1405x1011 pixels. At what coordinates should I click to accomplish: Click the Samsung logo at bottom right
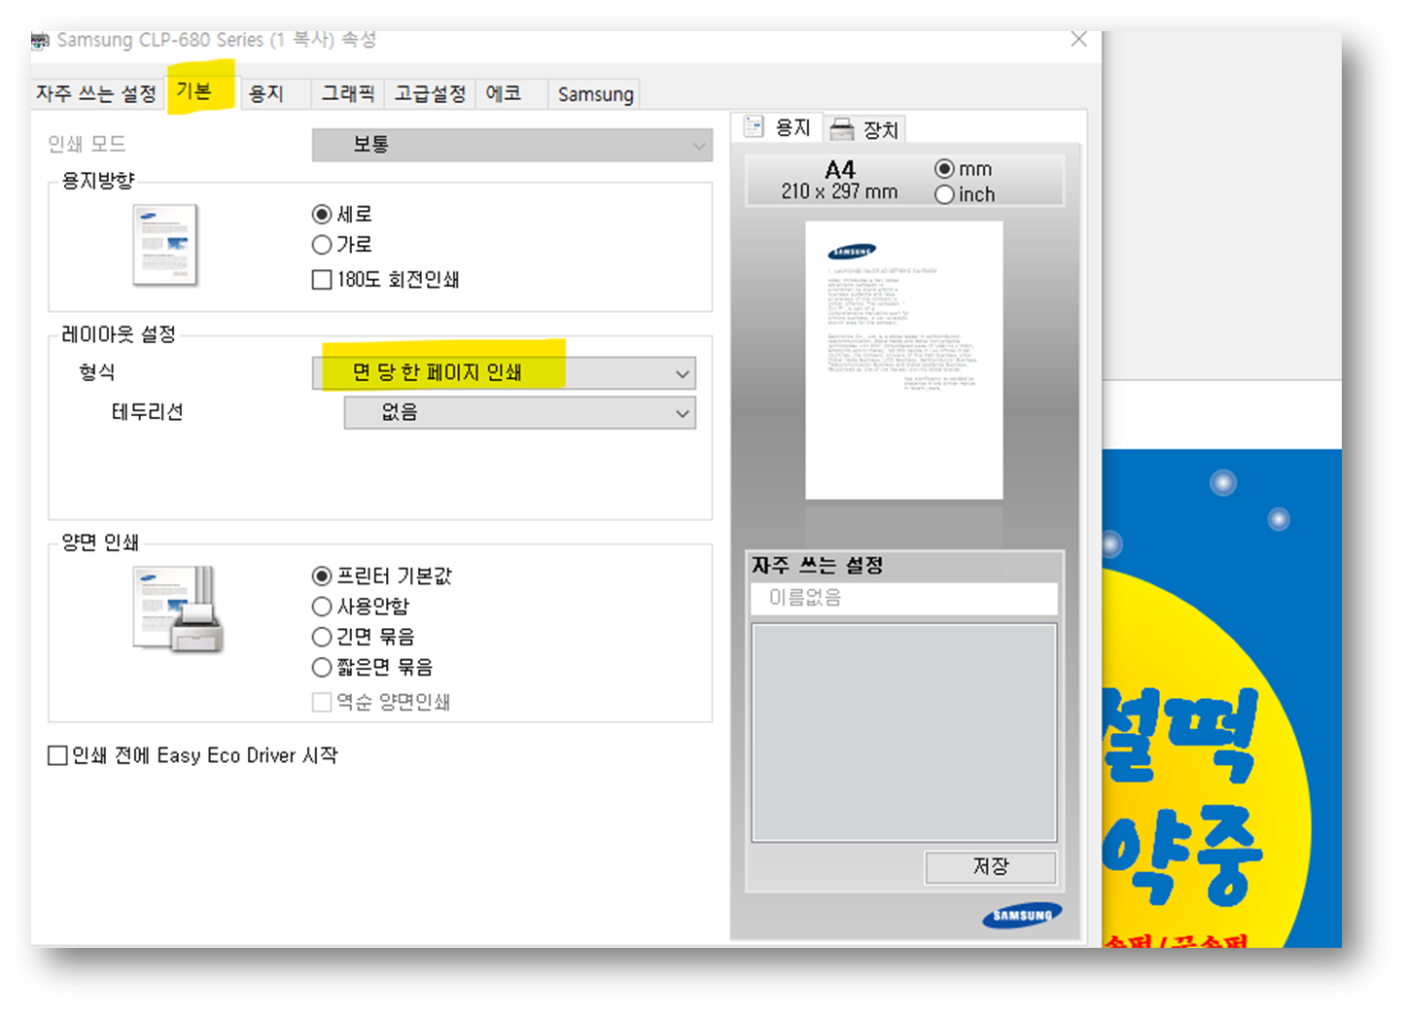coord(1022,916)
